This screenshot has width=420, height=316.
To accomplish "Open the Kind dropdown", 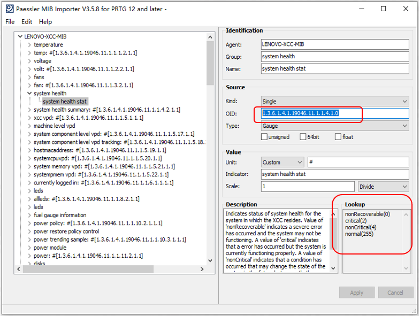I will [x=335, y=102].
